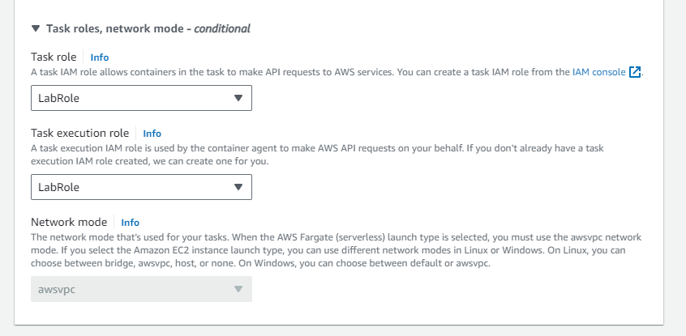Open the IAM console link
Screen dimensions: 686x336
click(598, 72)
